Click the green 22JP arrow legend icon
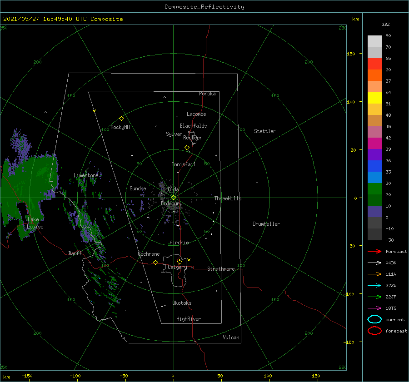Image resolution: width=409 pixels, height=382 pixels. click(374, 297)
